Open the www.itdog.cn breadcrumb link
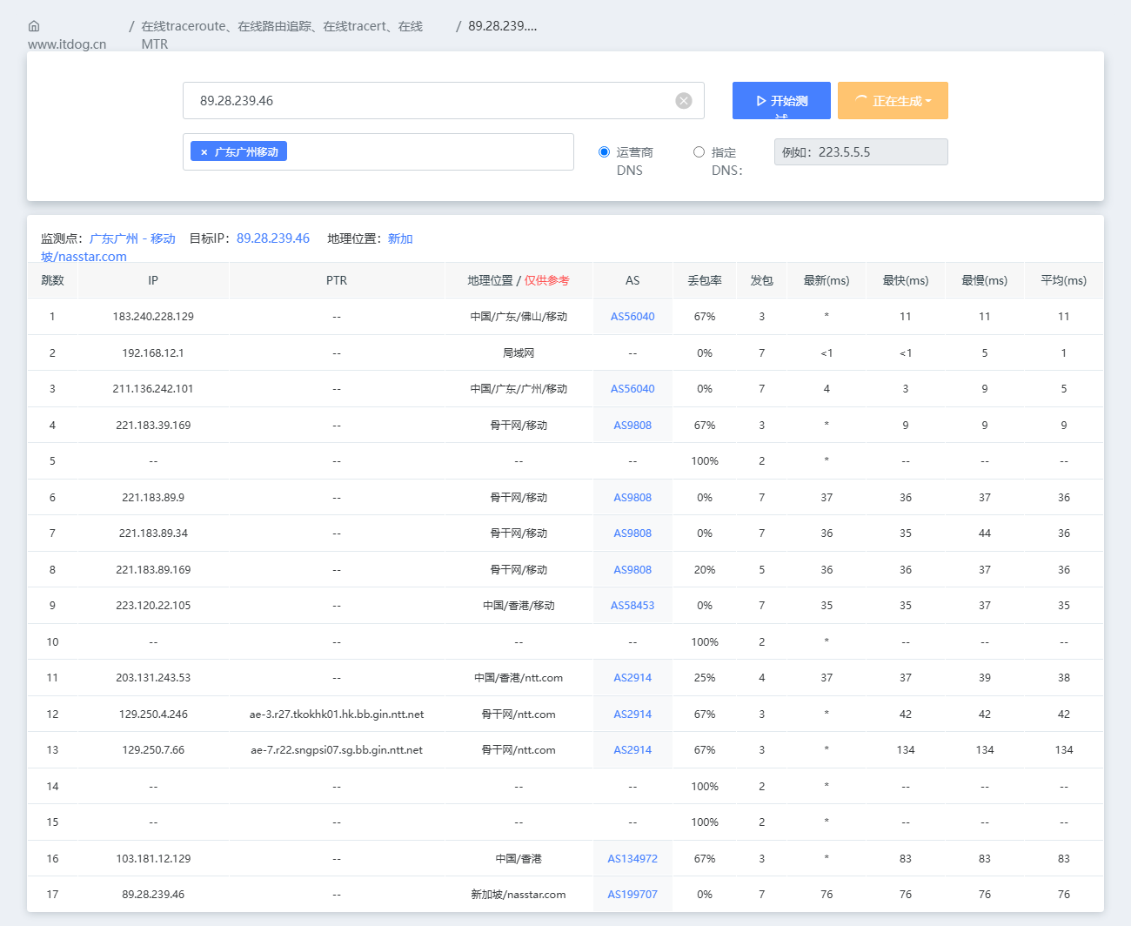 [x=67, y=44]
